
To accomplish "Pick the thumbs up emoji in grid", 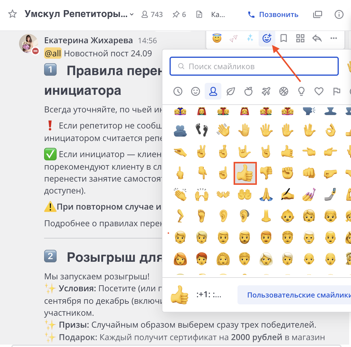I will [x=245, y=173].
